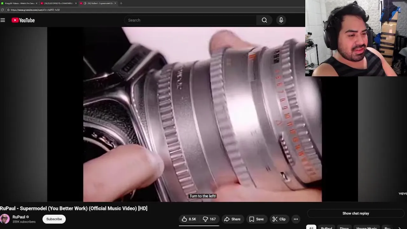The image size is (407, 229).
Task: Like the video with thumbs up 8.5K
Action: tap(189, 219)
